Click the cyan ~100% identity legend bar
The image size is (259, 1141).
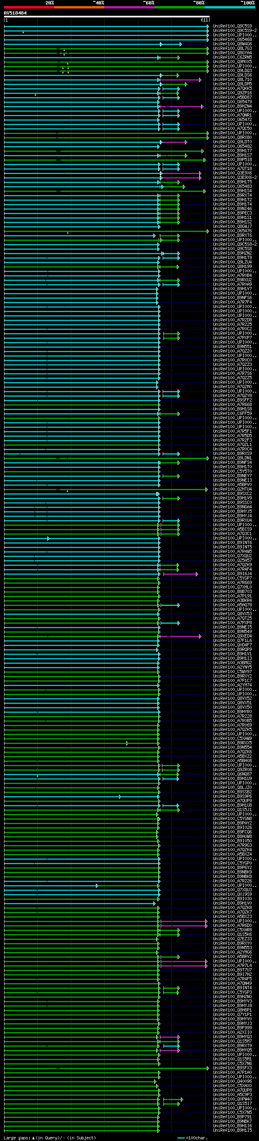click(230, 7)
